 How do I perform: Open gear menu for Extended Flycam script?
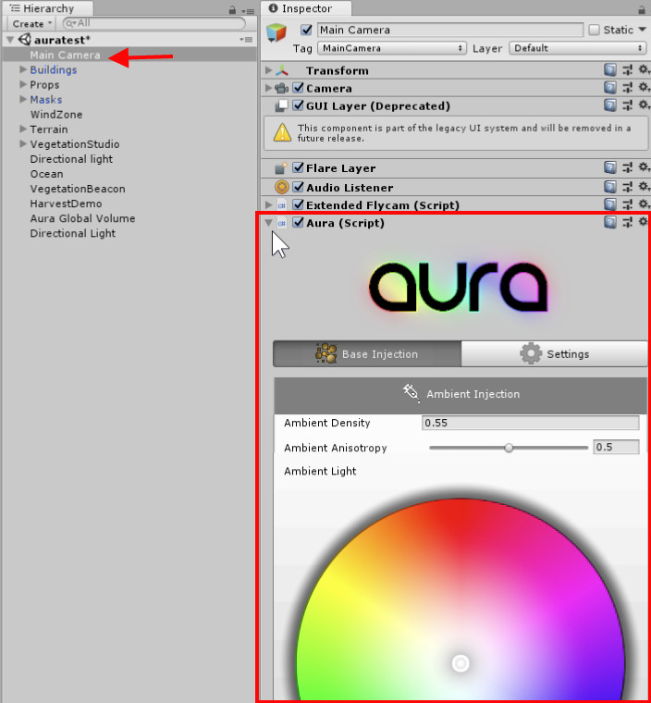pos(644,204)
